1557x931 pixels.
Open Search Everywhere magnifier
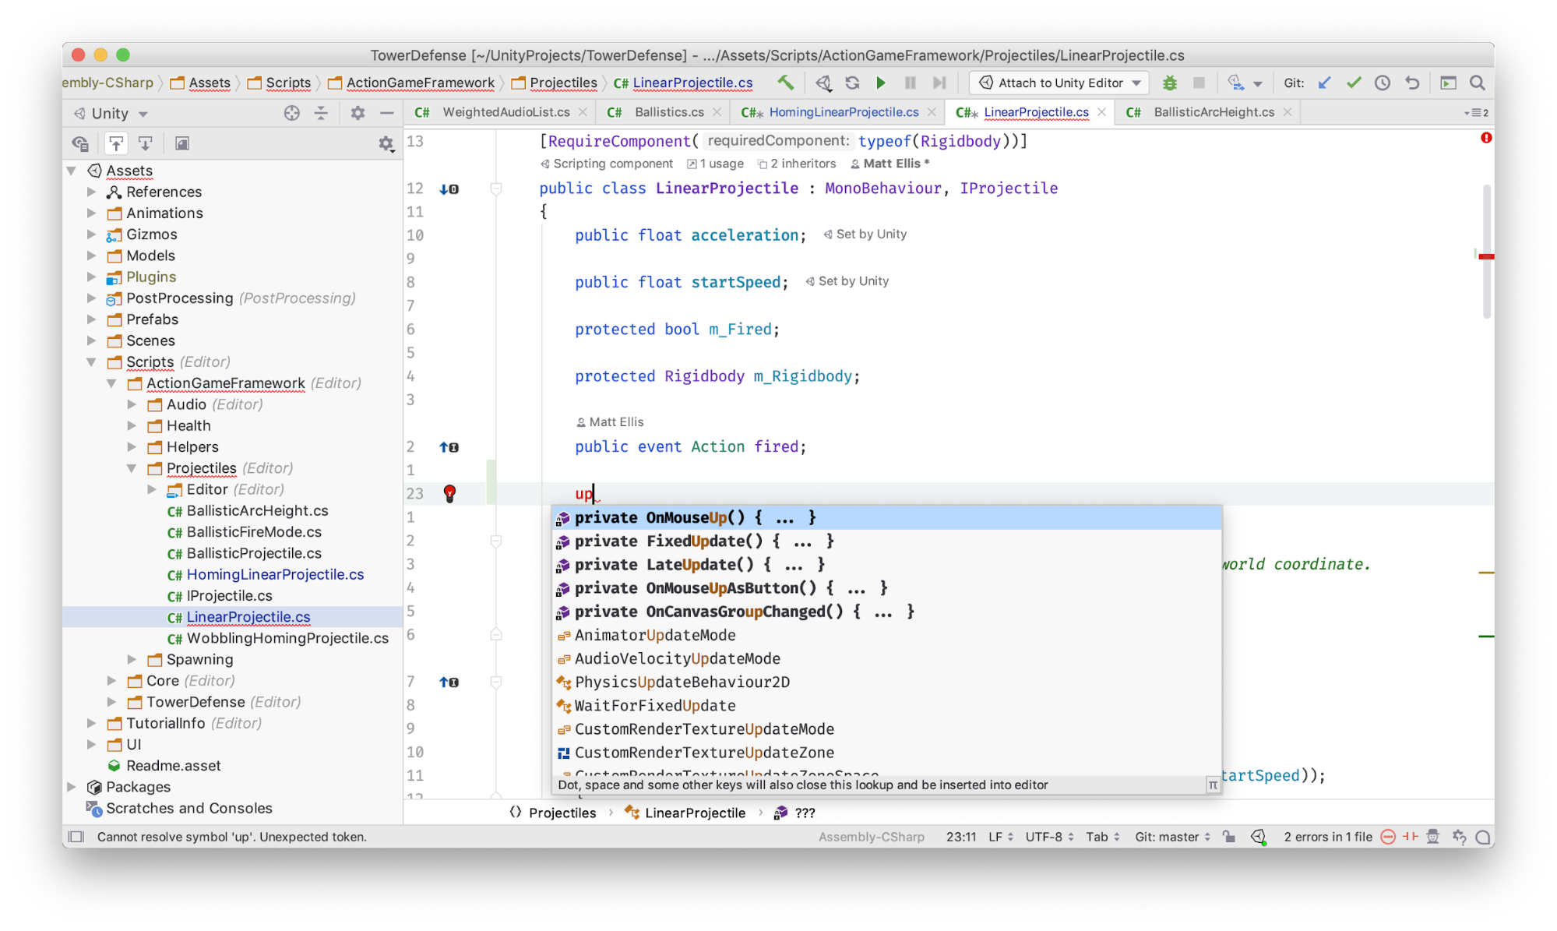click(x=1477, y=83)
